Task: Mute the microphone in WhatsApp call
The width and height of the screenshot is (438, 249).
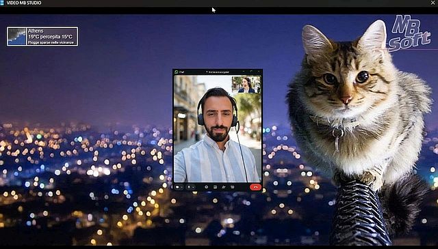Action: click(189, 187)
